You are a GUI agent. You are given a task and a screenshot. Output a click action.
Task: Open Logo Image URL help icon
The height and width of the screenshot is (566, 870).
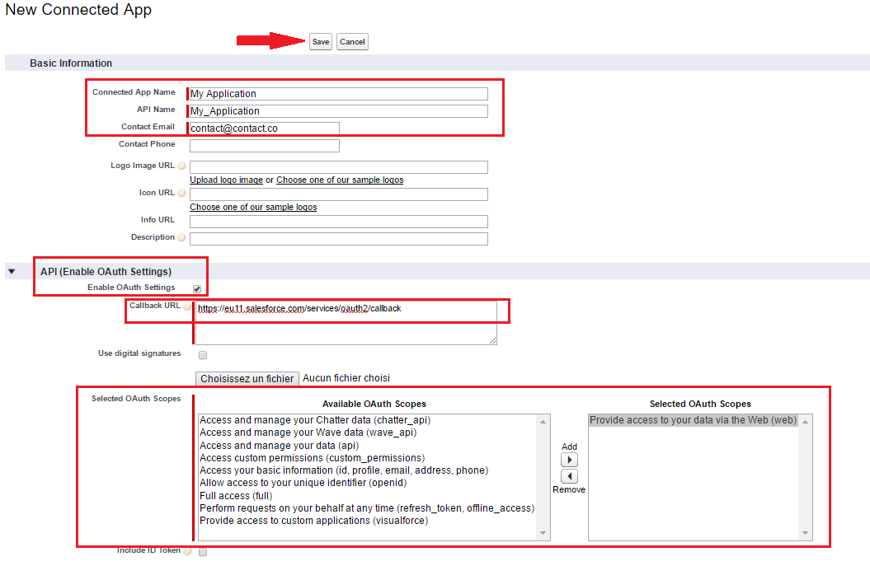(181, 166)
